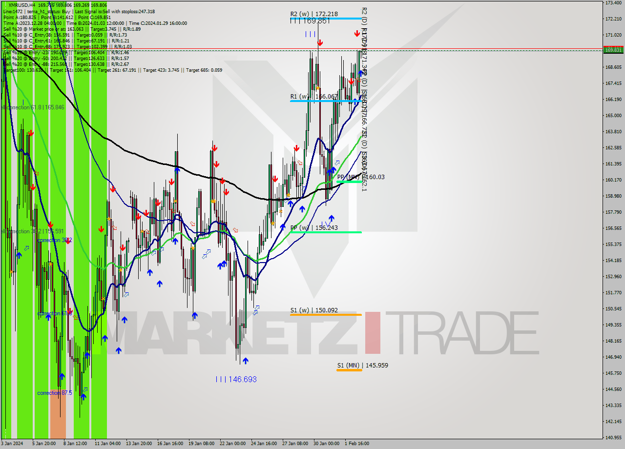Select the PP (MN) | 160.03 pivot label
The width and height of the screenshot is (625, 449).
coord(361,177)
